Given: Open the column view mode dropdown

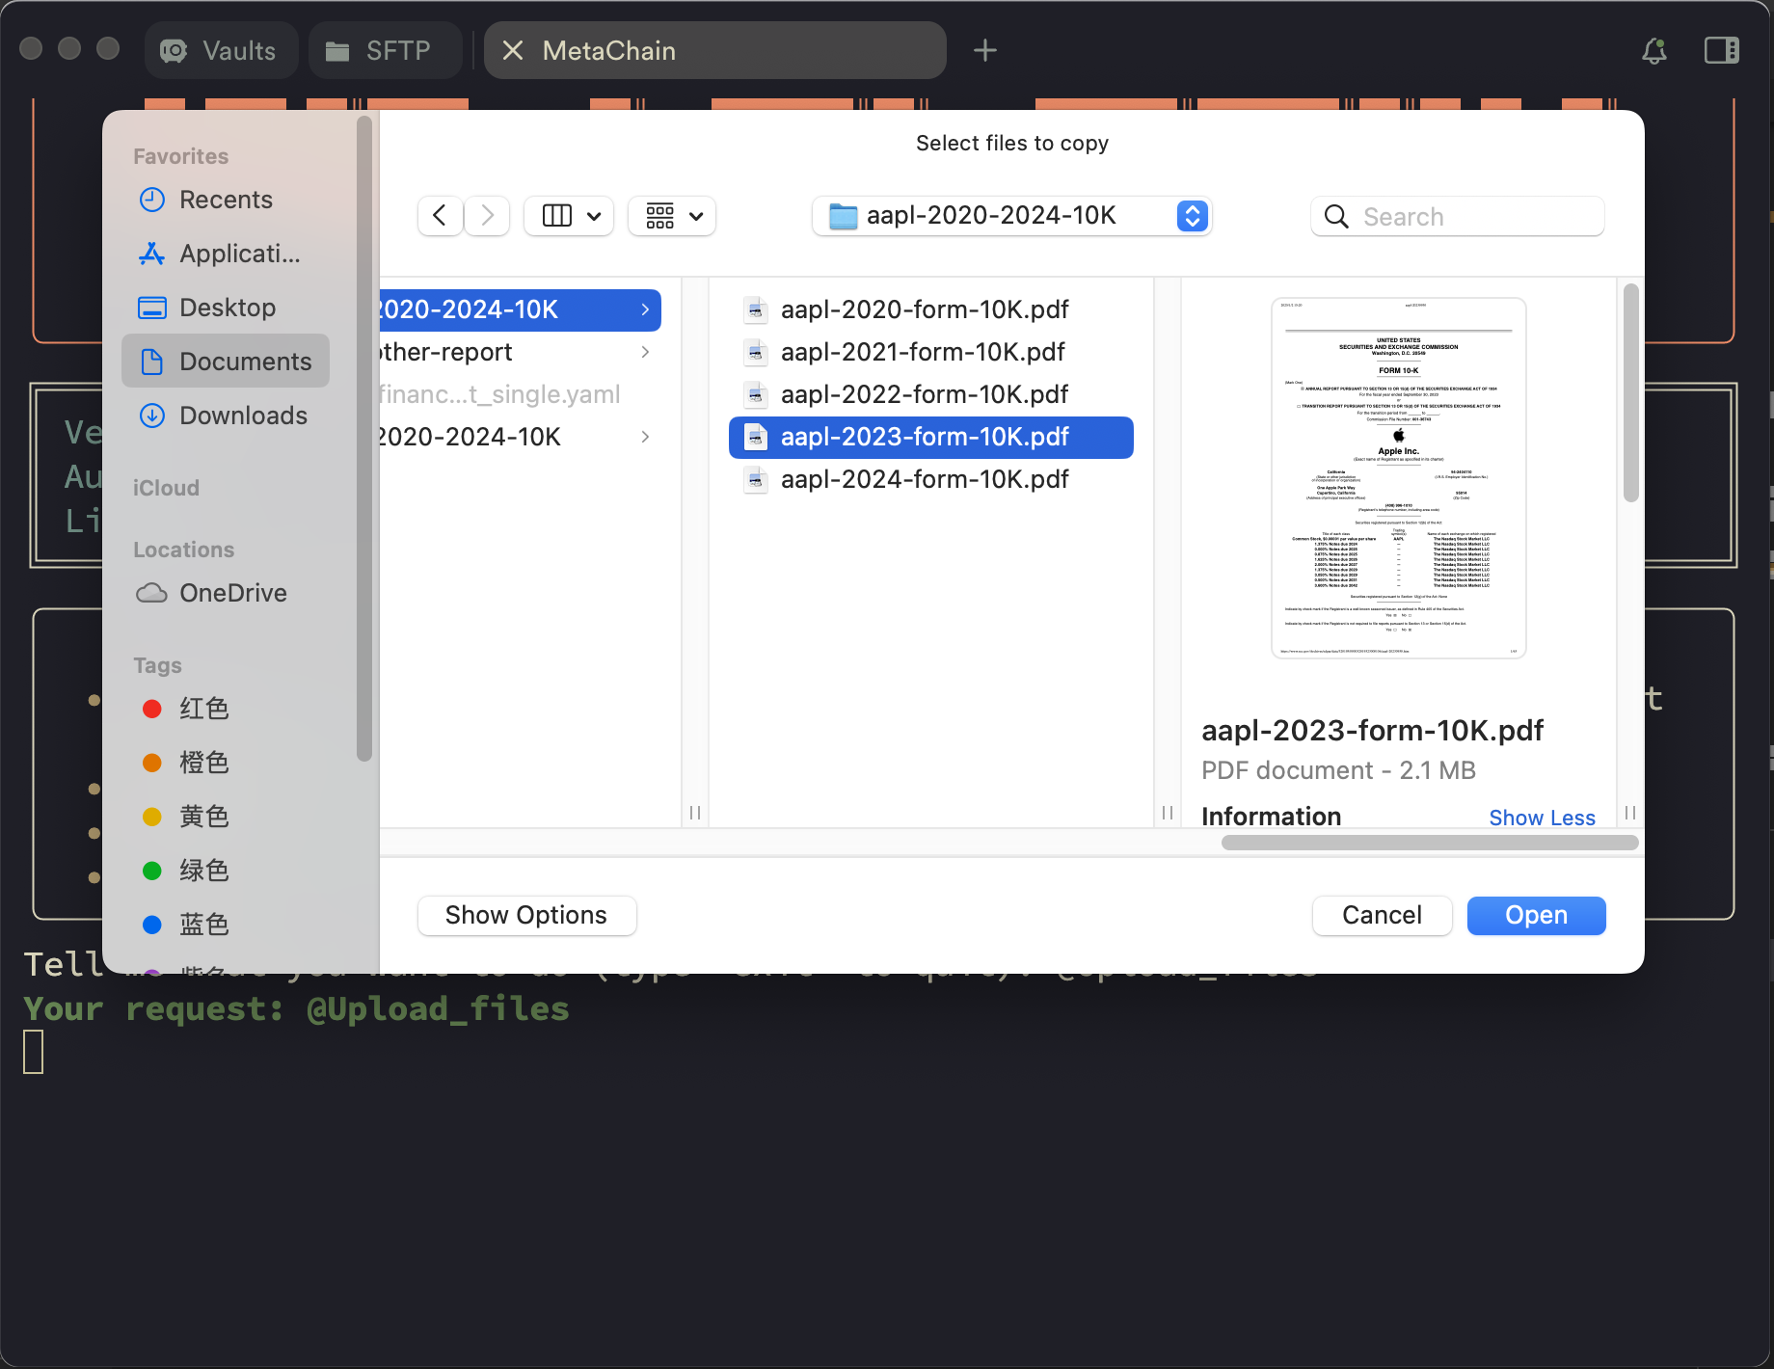Looking at the screenshot, I should (x=569, y=216).
